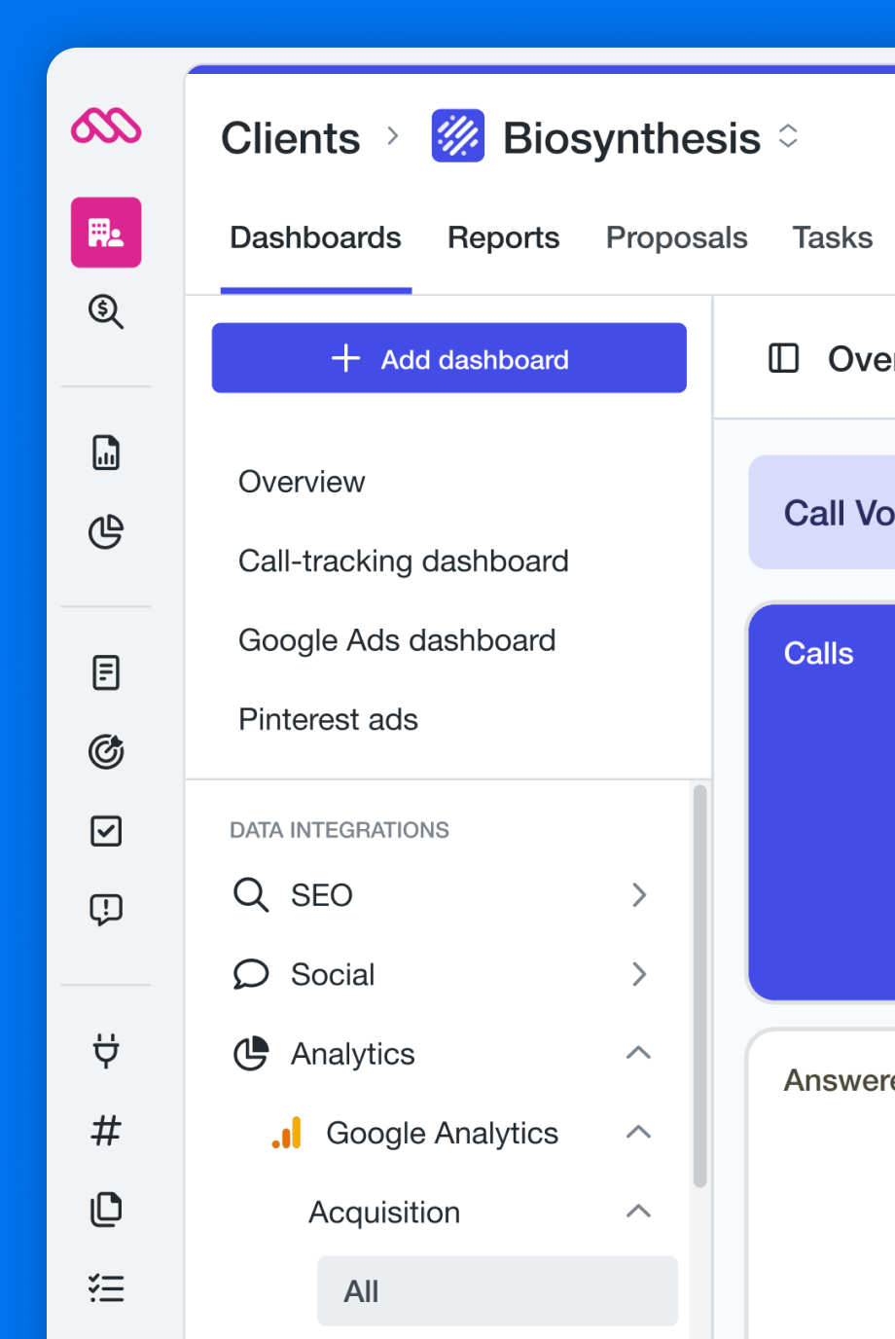Image resolution: width=895 pixels, height=1339 pixels.
Task: Open the goals target icon
Action: (106, 751)
